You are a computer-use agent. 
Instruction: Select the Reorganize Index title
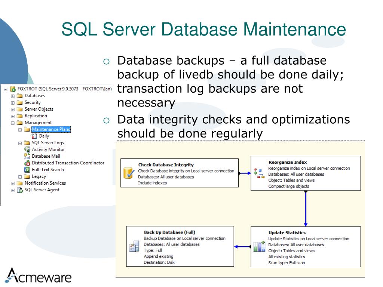pos(288,162)
